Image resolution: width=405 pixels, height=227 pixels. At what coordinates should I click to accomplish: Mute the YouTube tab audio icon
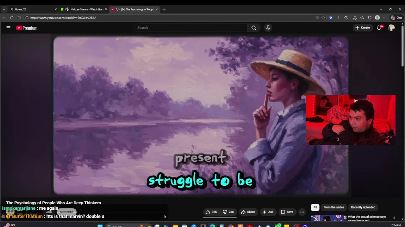click(x=118, y=9)
